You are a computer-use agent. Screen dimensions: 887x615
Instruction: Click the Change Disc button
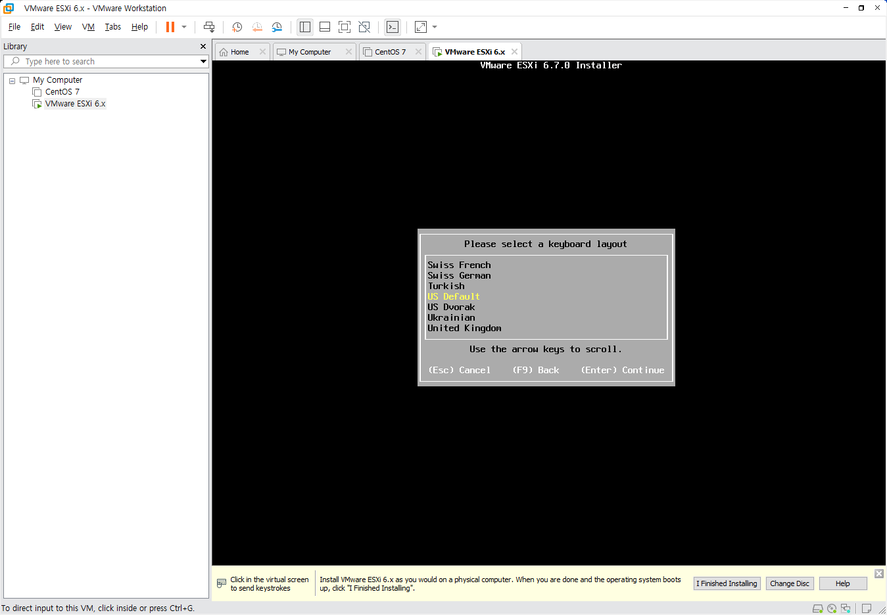coord(790,583)
